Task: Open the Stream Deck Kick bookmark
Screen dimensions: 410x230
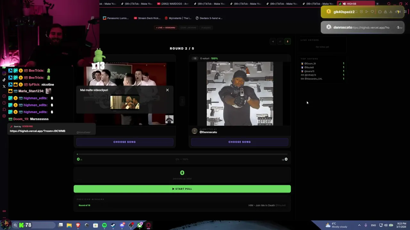Action: point(147,18)
